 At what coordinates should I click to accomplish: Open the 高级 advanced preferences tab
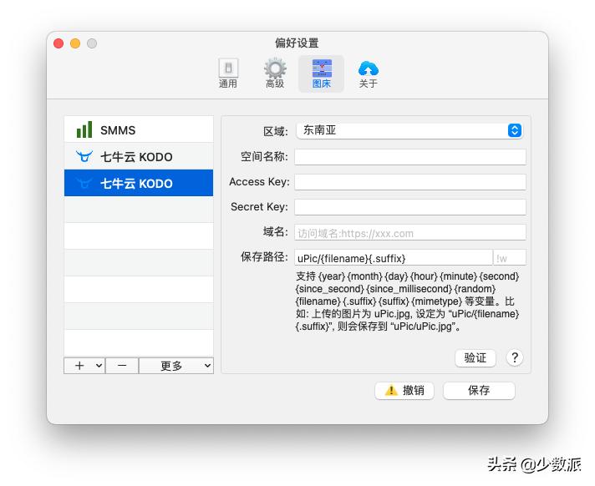tap(275, 73)
